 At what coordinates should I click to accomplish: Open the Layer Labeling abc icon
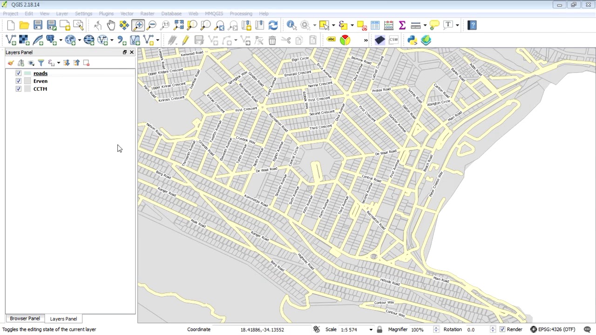[x=331, y=40]
